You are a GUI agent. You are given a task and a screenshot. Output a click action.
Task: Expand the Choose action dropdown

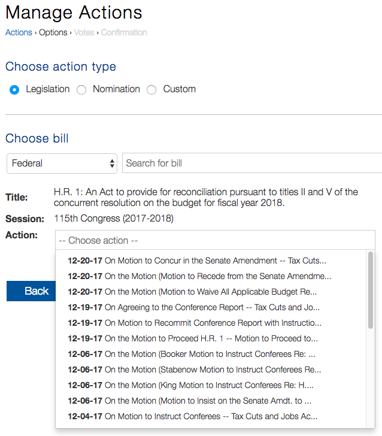coord(215,240)
